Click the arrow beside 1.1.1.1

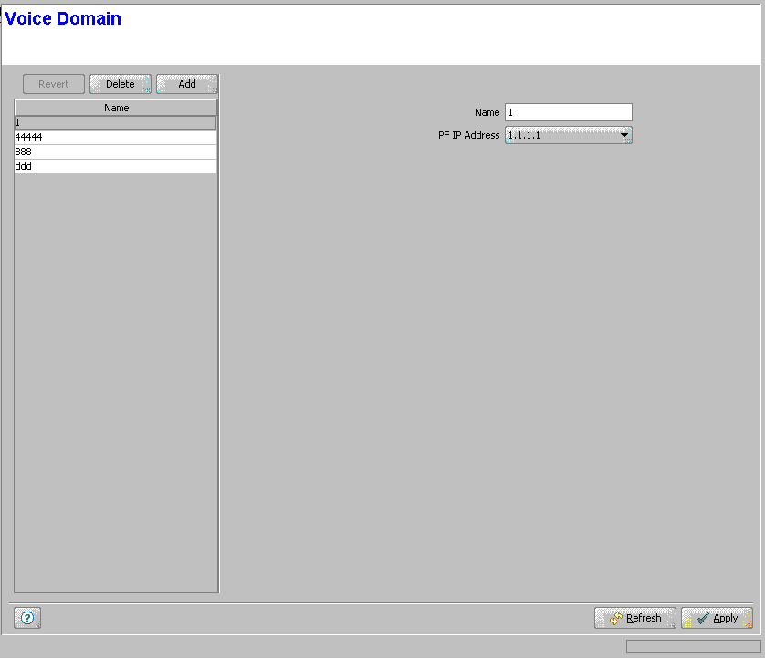pos(624,136)
